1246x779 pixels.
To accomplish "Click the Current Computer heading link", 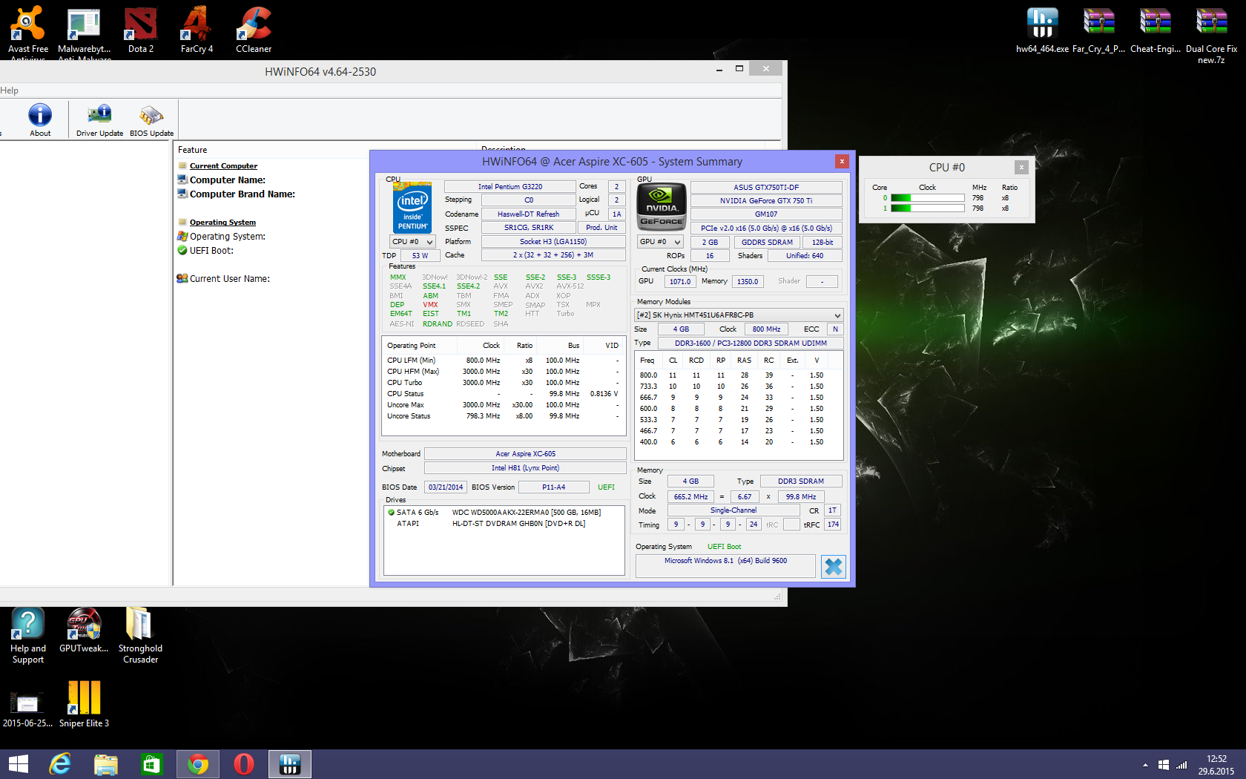I will click(x=223, y=166).
